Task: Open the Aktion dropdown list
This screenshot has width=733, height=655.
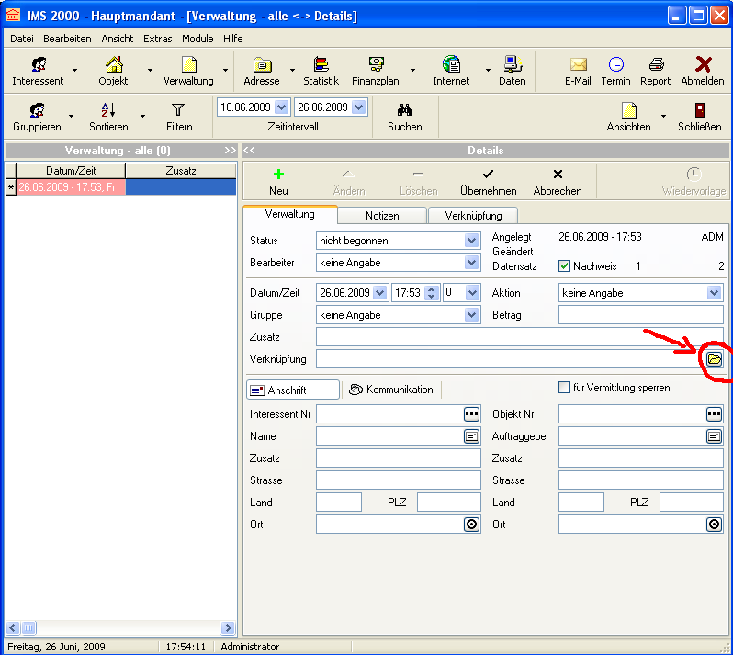Action: 714,293
